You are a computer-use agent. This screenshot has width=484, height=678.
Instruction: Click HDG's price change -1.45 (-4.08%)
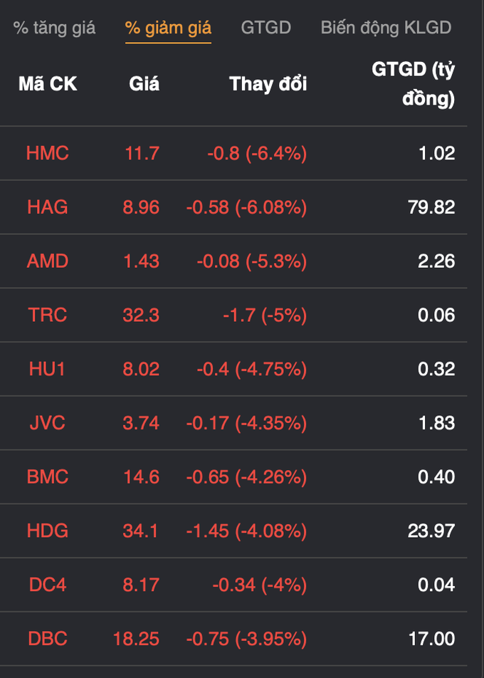coord(246,531)
